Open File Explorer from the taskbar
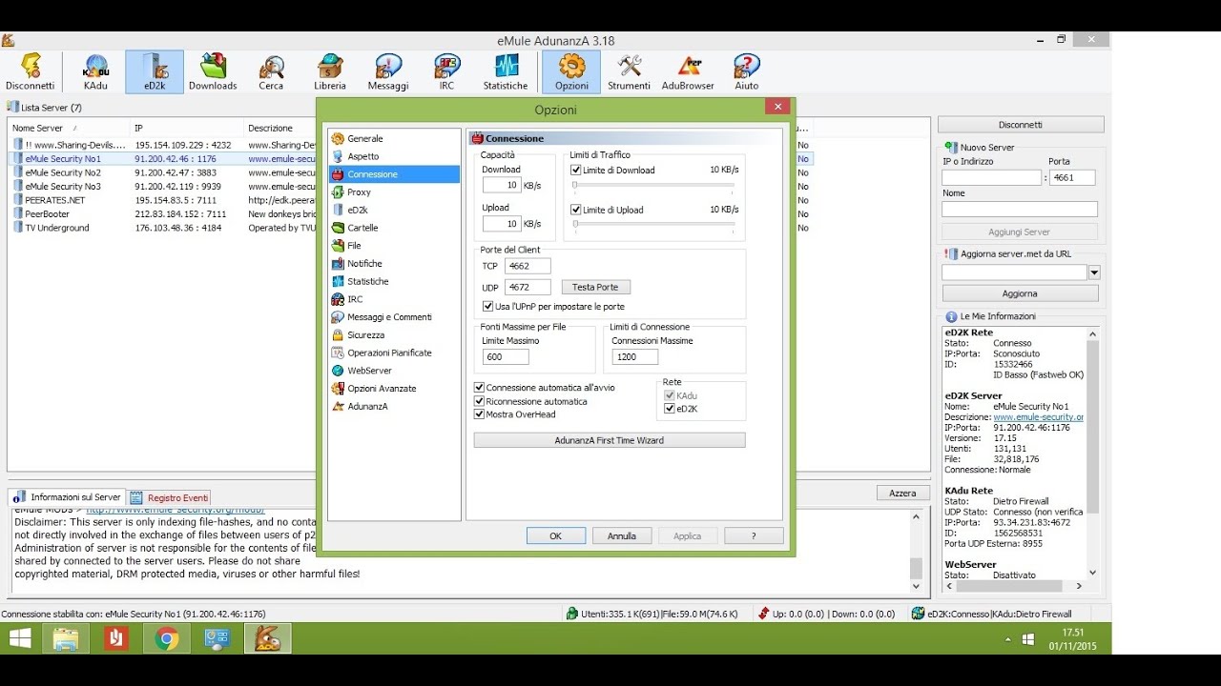 (66, 638)
